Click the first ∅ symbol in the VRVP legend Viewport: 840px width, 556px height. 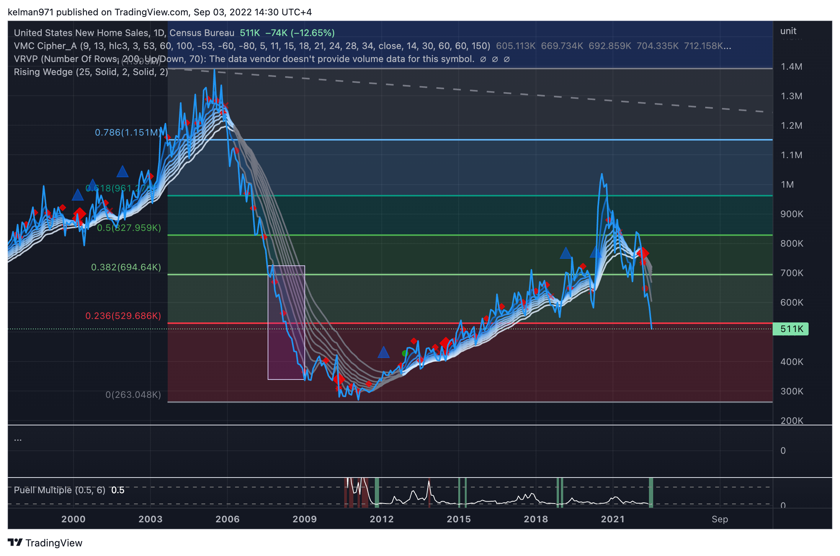click(483, 59)
